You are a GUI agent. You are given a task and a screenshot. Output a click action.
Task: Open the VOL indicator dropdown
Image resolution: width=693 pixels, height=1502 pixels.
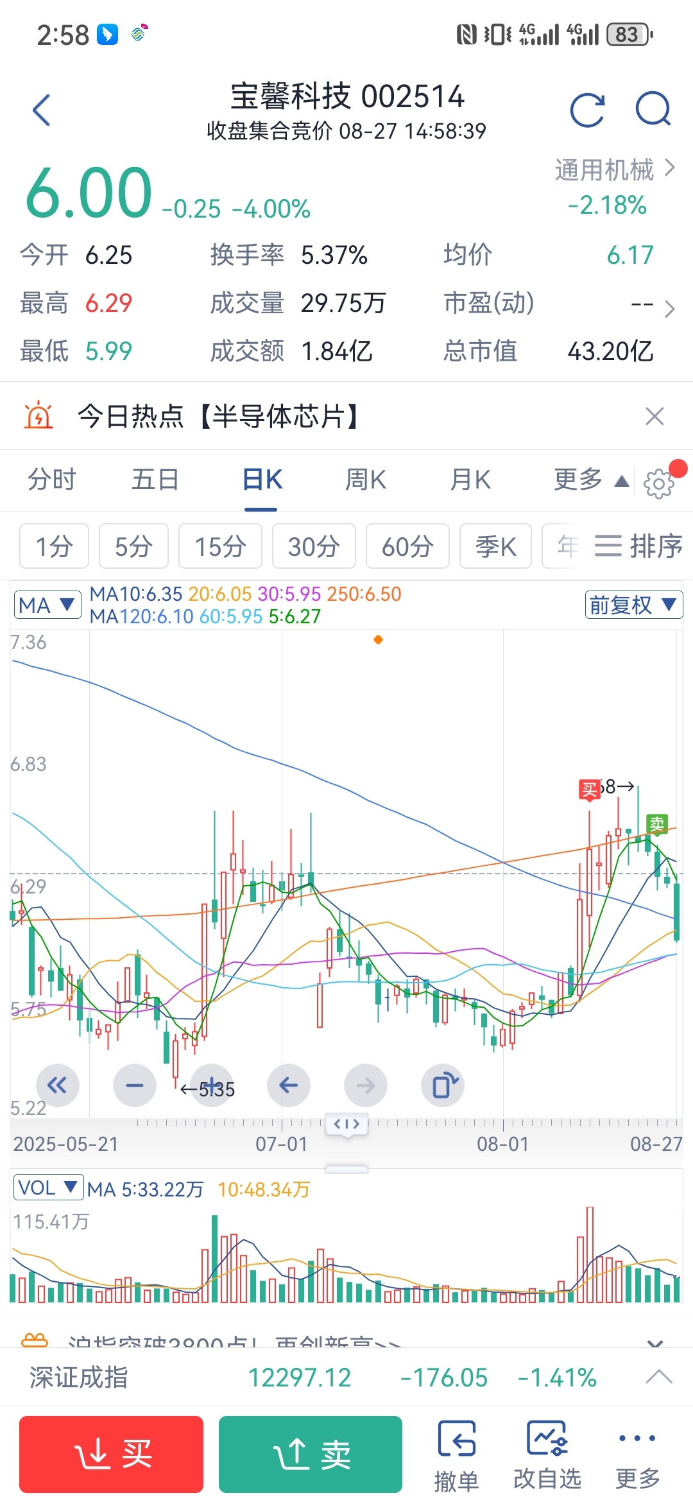click(x=48, y=1187)
